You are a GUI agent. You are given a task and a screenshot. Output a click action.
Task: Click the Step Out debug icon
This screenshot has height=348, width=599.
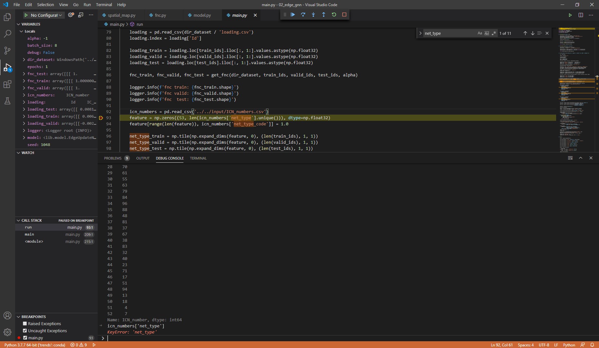(x=324, y=15)
